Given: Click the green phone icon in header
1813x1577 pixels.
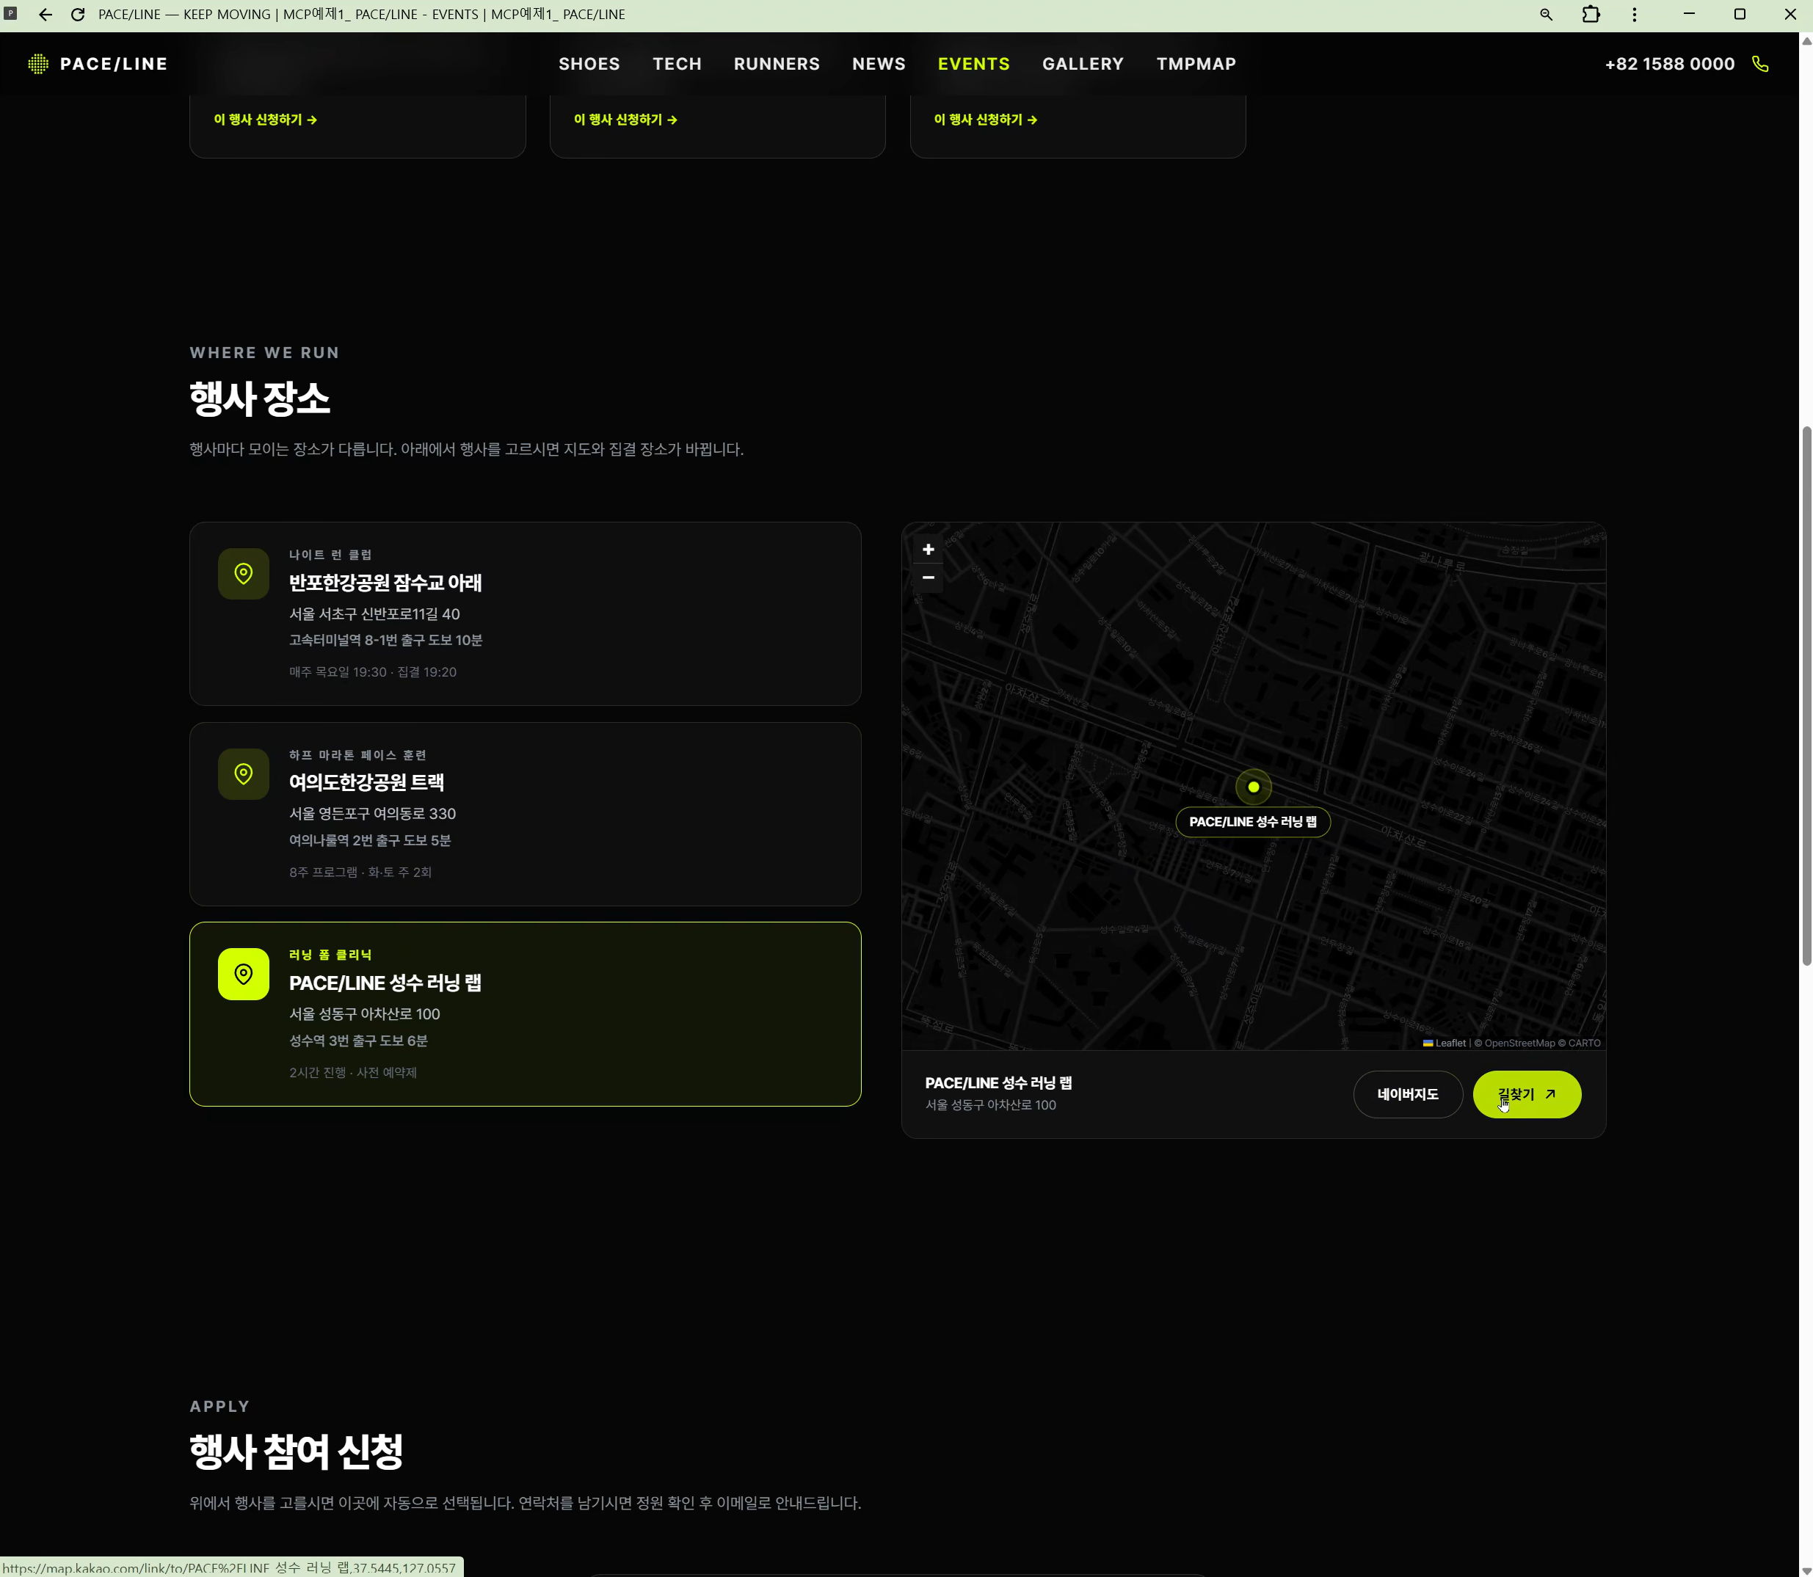Looking at the screenshot, I should coord(1759,63).
